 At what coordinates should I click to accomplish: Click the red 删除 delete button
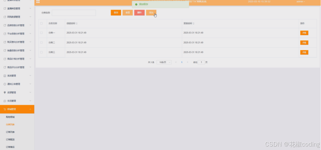click(x=139, y=13)
